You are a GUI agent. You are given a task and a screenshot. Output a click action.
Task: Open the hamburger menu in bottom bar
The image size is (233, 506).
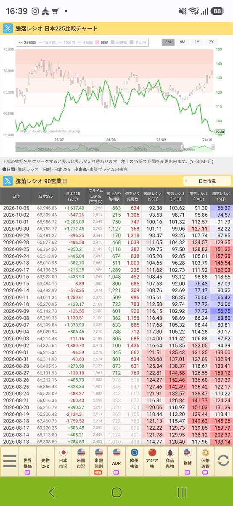pyautogui.click(x=10, y=460)
